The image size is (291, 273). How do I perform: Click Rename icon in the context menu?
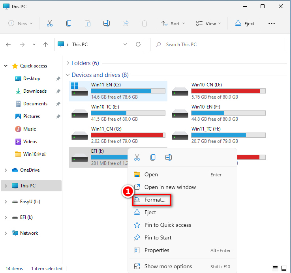tap(169, 157)
